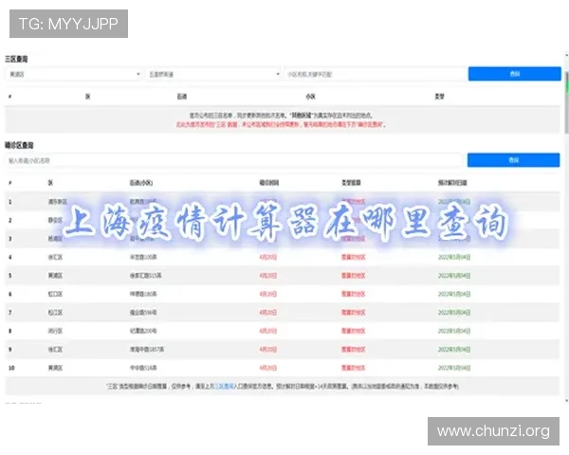Click the address ending 1857弄 in row 9

click(x=147, y=350)
